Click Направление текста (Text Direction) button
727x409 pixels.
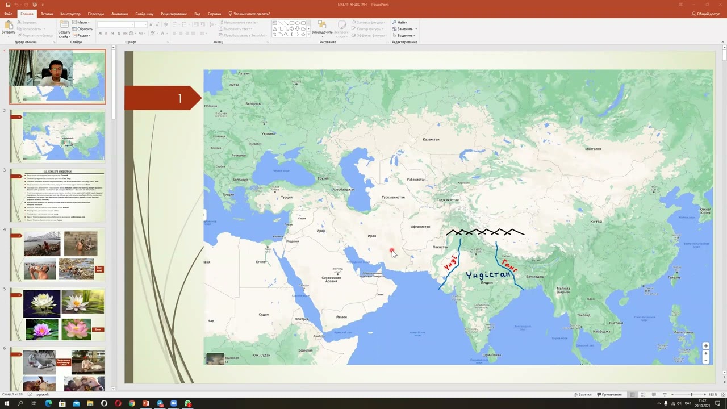(x=237, y=22)
